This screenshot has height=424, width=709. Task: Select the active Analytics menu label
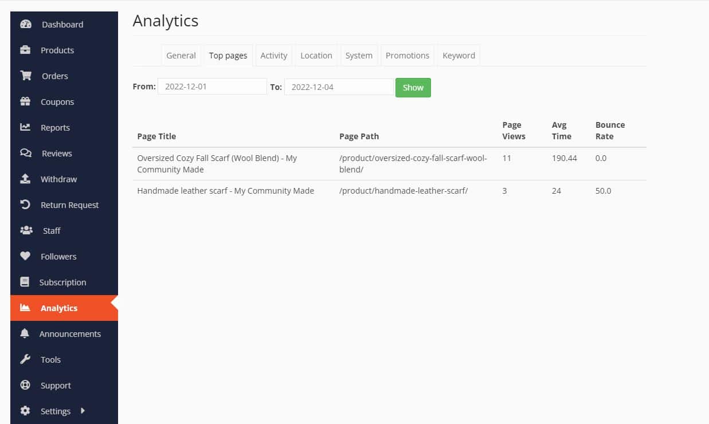pos(59,308)
